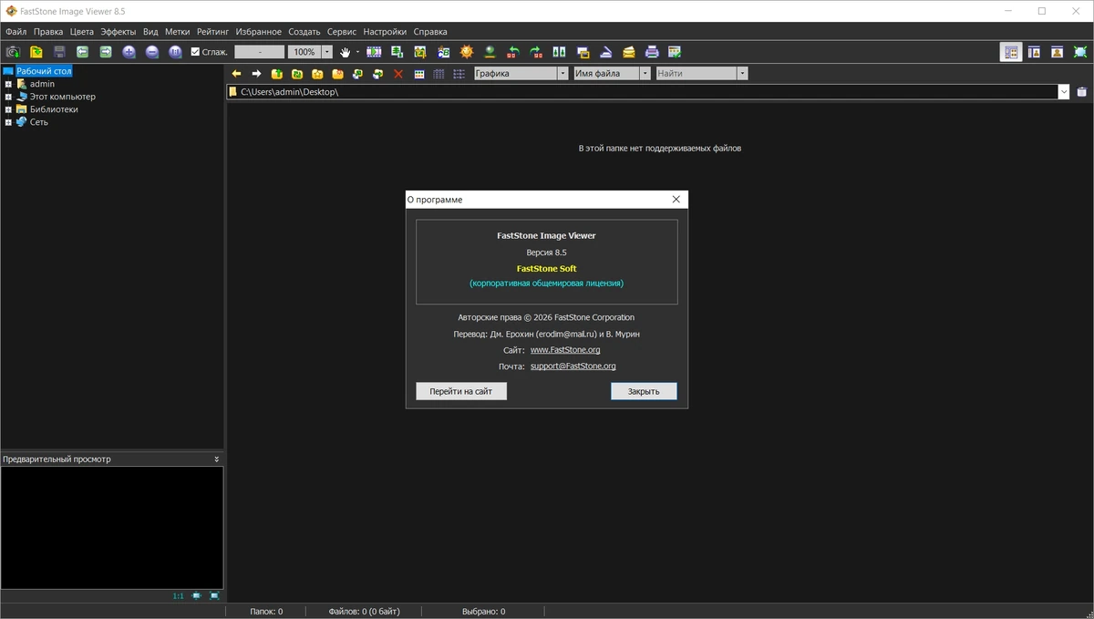The image size is (1094, 619).
Task: Click the Выбрано: 0 status bar entry
Action: 483,612
